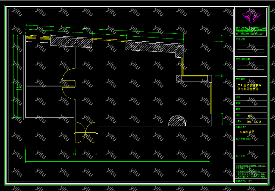Click the drawing name 平面原建图

coord(247,132)
